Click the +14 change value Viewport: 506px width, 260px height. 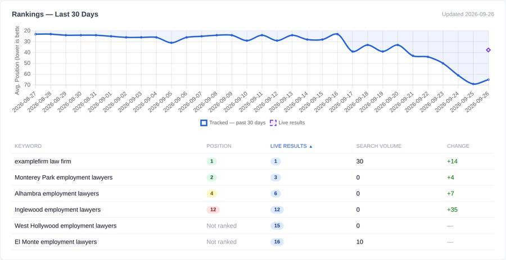pos(452,161)
